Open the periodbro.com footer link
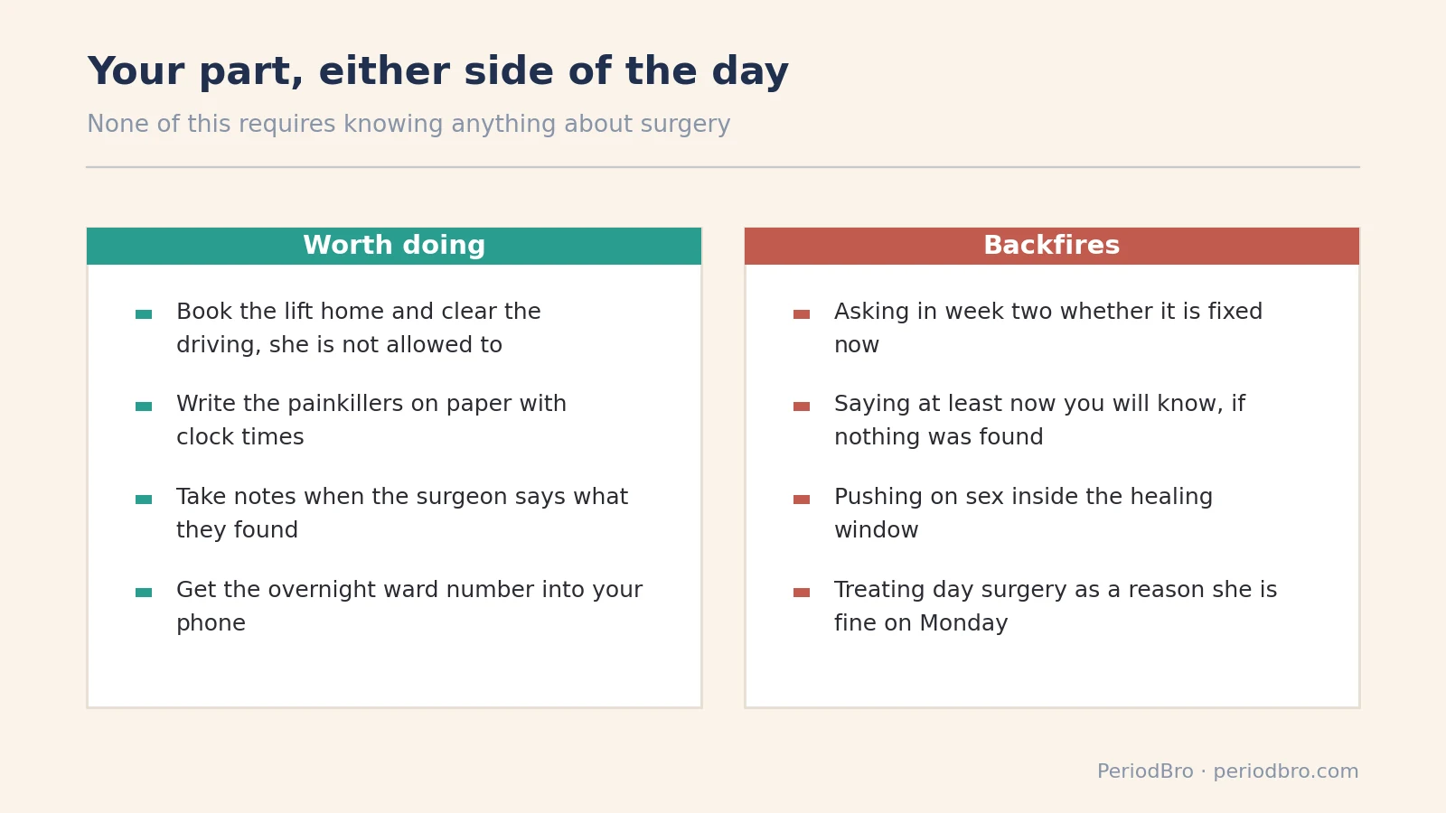This screenshot has height=813, width=1446. 1285,771
